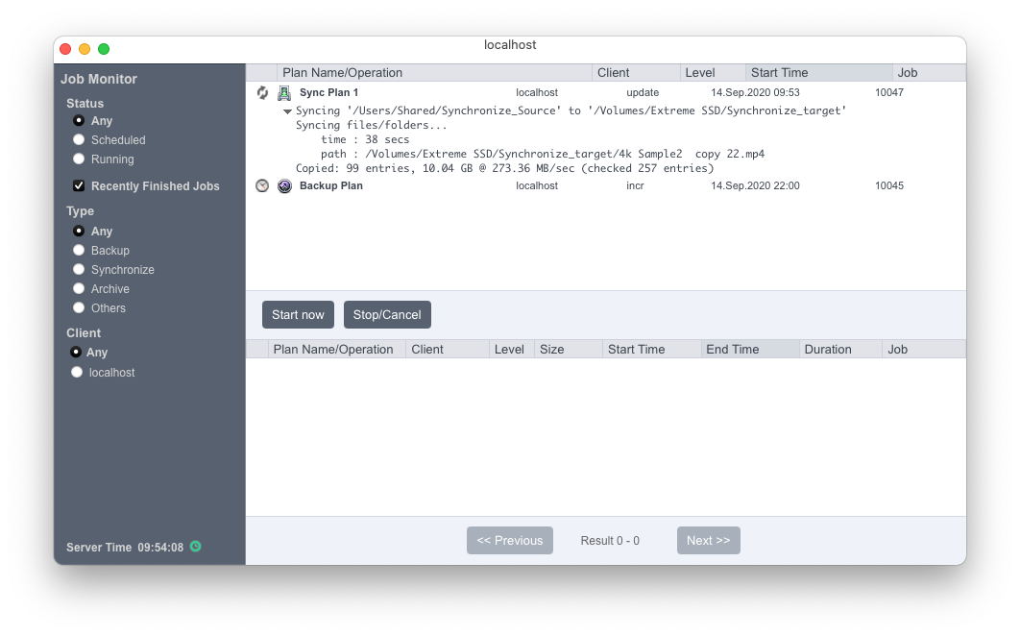Viewport: 1020px width, 636px height.
Task: Click the 'Result 0 - 0' label
Action: pyautogui.click(x=610, y=541)
